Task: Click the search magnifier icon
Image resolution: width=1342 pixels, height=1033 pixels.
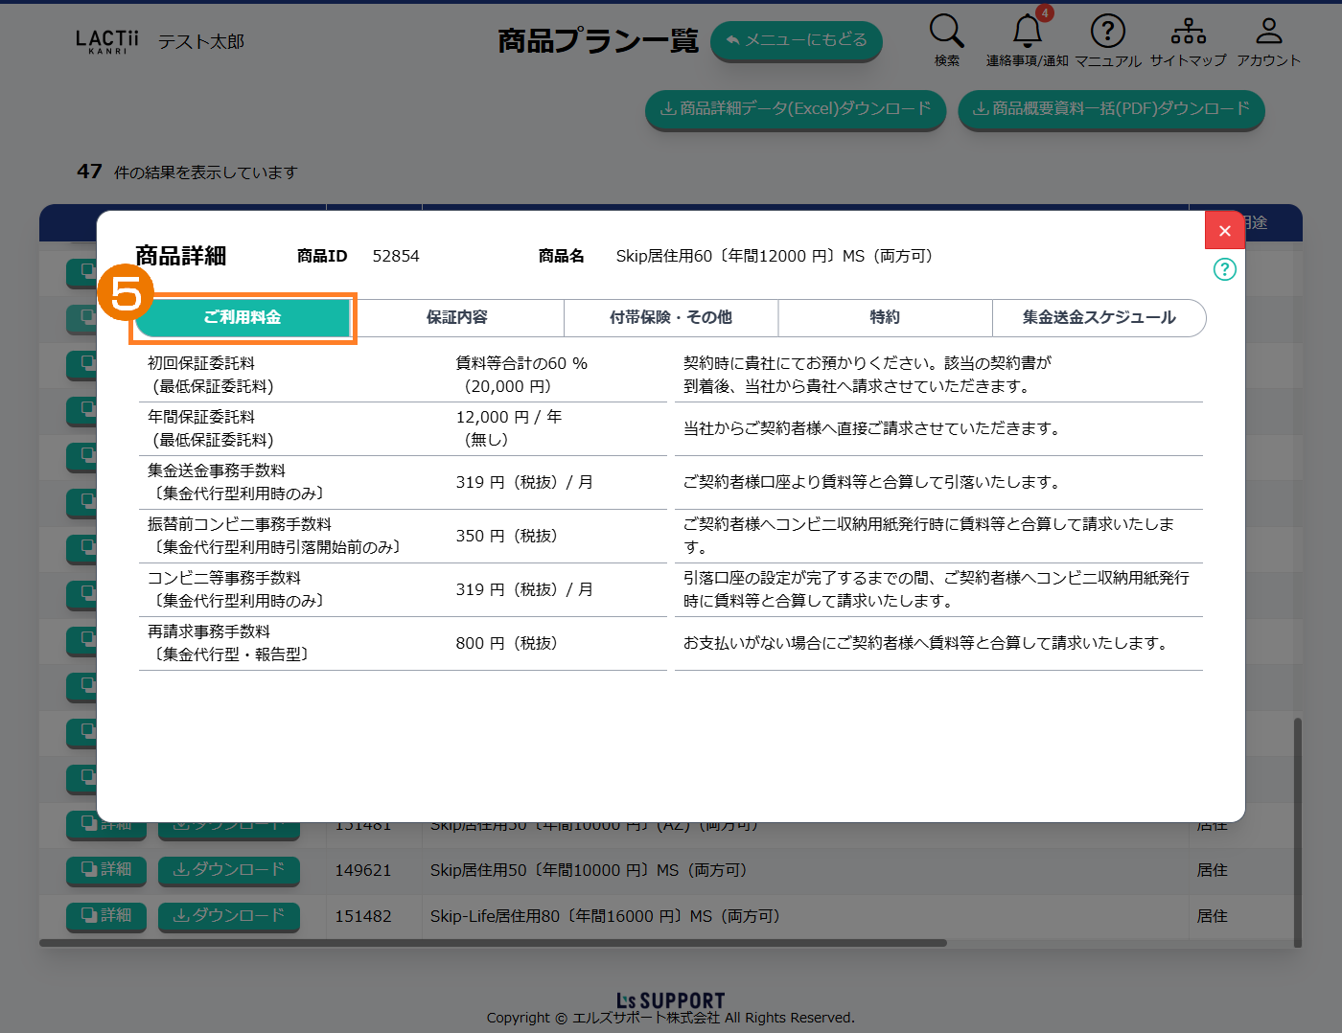Action: (x=946, y=32)
